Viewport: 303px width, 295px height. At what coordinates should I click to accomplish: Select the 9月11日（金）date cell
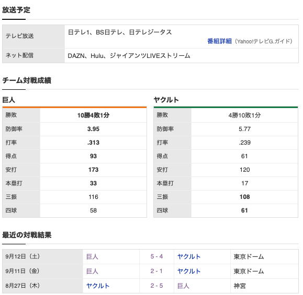pos(43,271)
